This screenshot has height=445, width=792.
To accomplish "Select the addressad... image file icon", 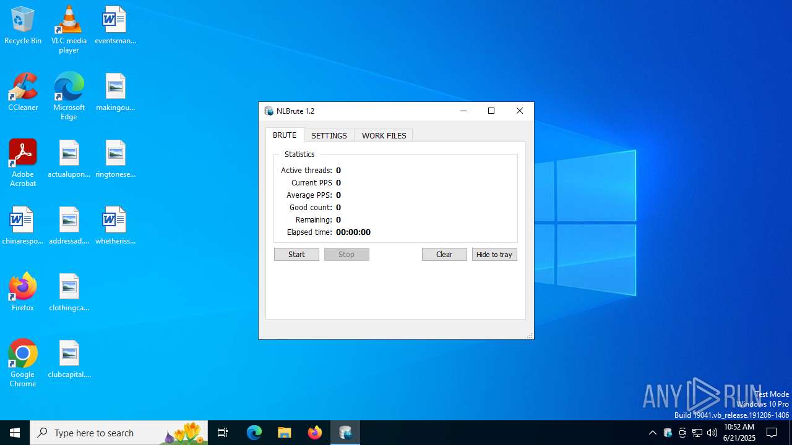I will click(x=69, y=226).
